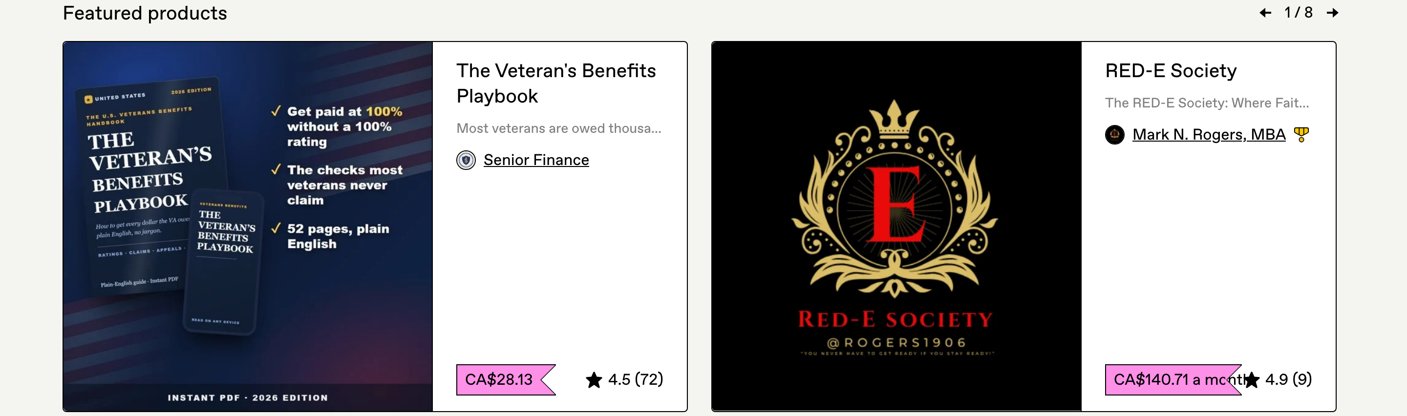Click the 'Most veterans are owed' description
Viewport: 1407px width, 416px height.
pos(559,128)
